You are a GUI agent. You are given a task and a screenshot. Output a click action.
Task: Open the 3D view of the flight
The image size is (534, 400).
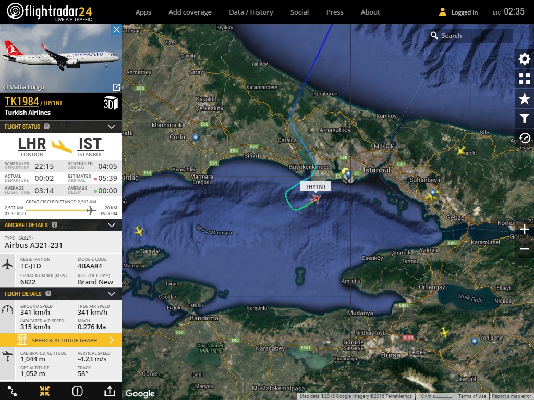click(x=111, y=103)
